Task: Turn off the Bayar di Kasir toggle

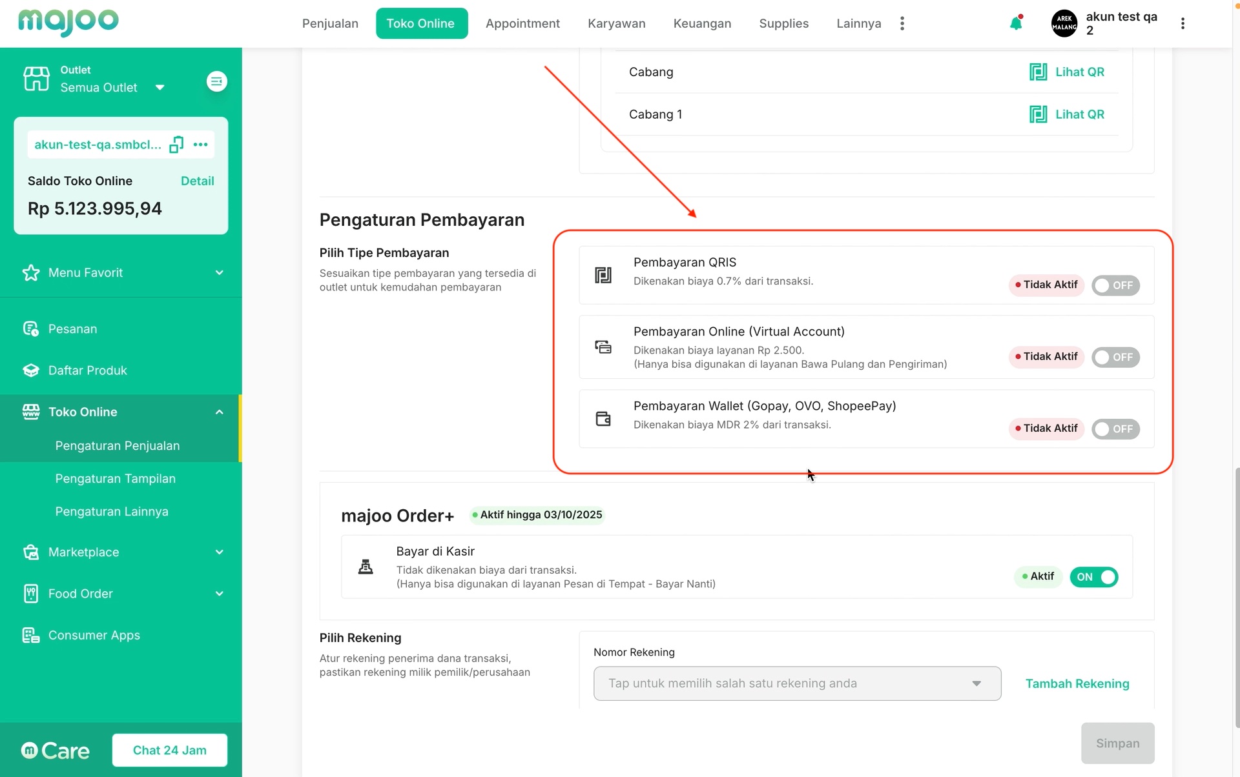Action: [x=1093, y=577]
